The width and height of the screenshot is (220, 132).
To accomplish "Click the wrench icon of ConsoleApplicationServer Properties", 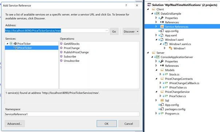I will [x=162, y=61].
